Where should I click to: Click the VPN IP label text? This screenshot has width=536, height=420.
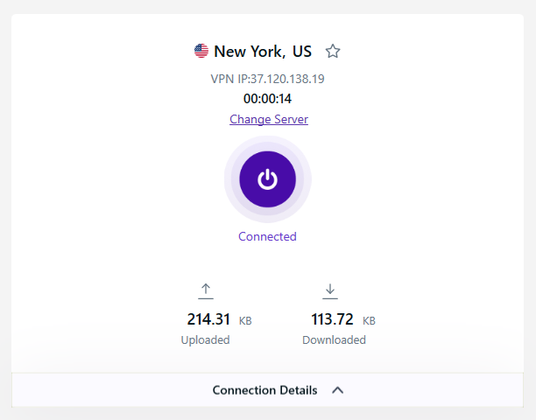click(x=231, y=79)
